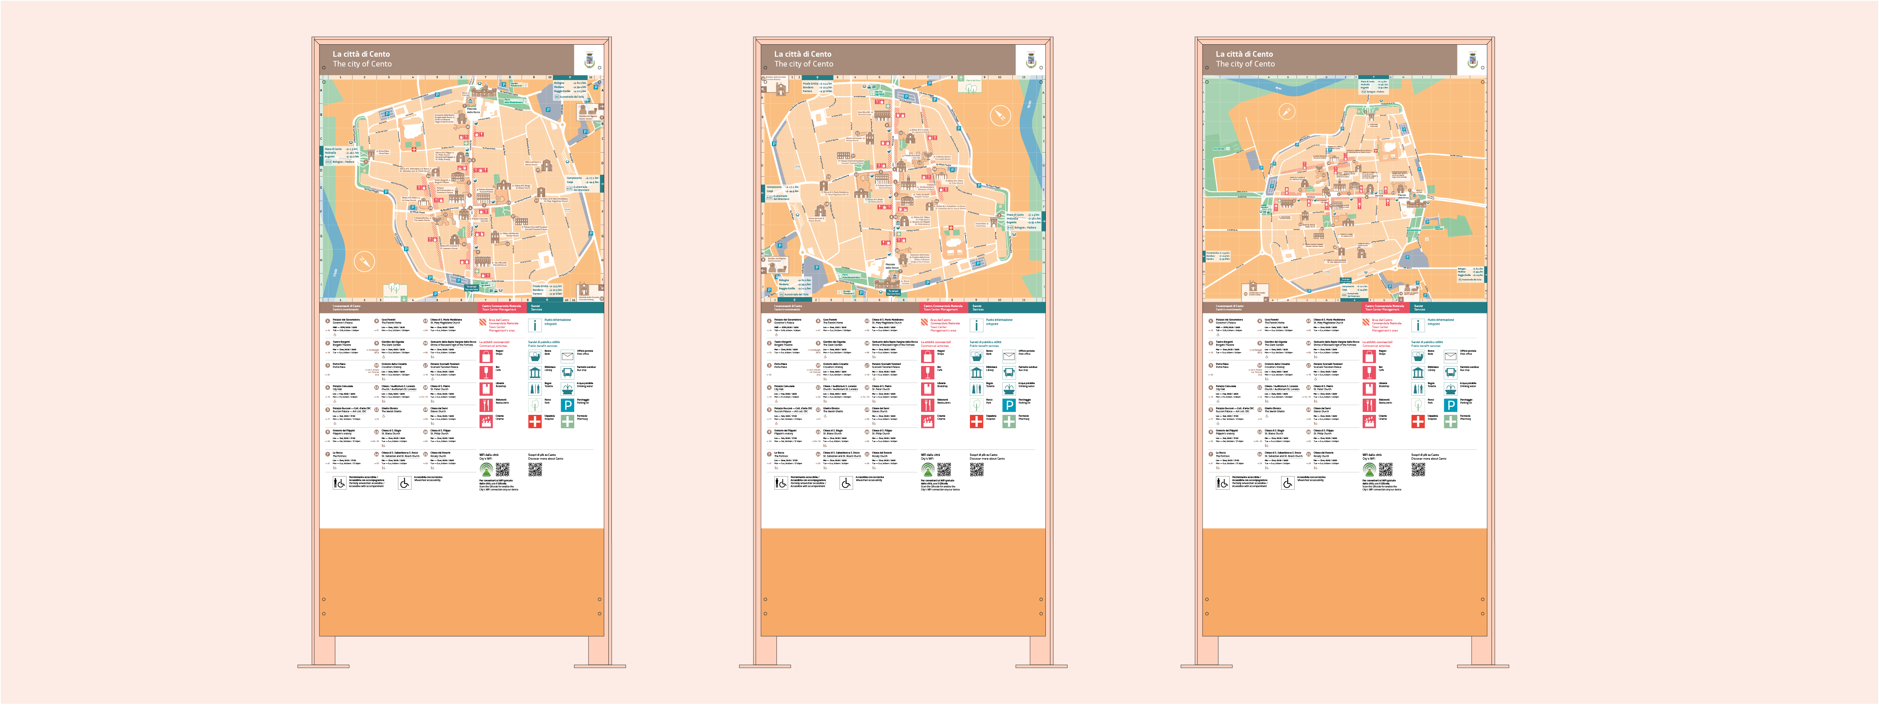
Task: Click 'La città di Cento' title on right panel
Action: pos(1244,54)
